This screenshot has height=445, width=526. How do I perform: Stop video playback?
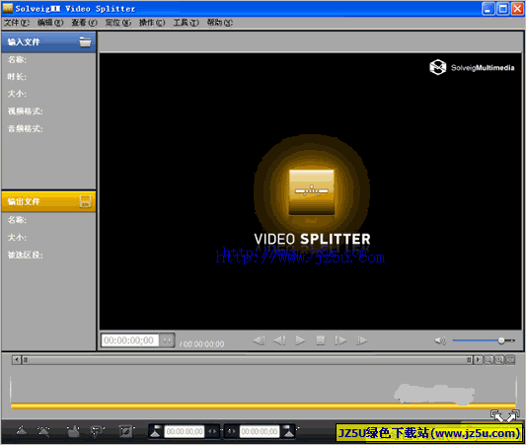click(x=321, y=340)
